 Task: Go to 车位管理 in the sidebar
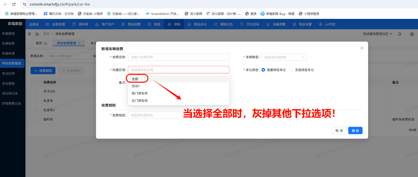pyautogui.click(x=8, y=83)
